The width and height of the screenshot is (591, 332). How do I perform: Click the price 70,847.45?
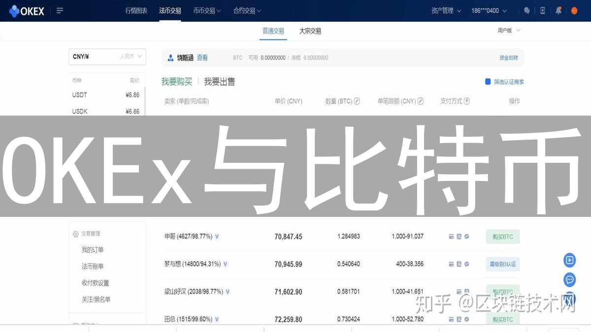(288, 237)
